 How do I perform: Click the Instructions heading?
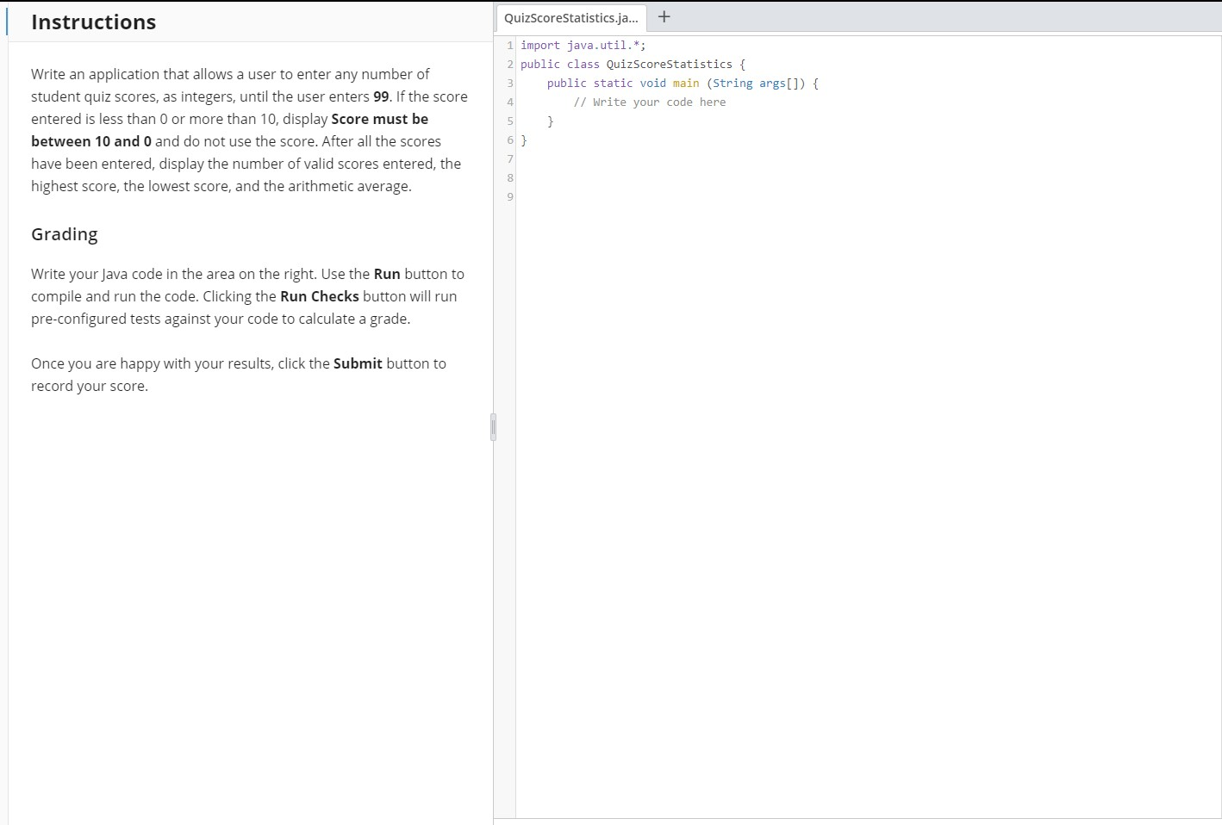[x=93, y=21]
